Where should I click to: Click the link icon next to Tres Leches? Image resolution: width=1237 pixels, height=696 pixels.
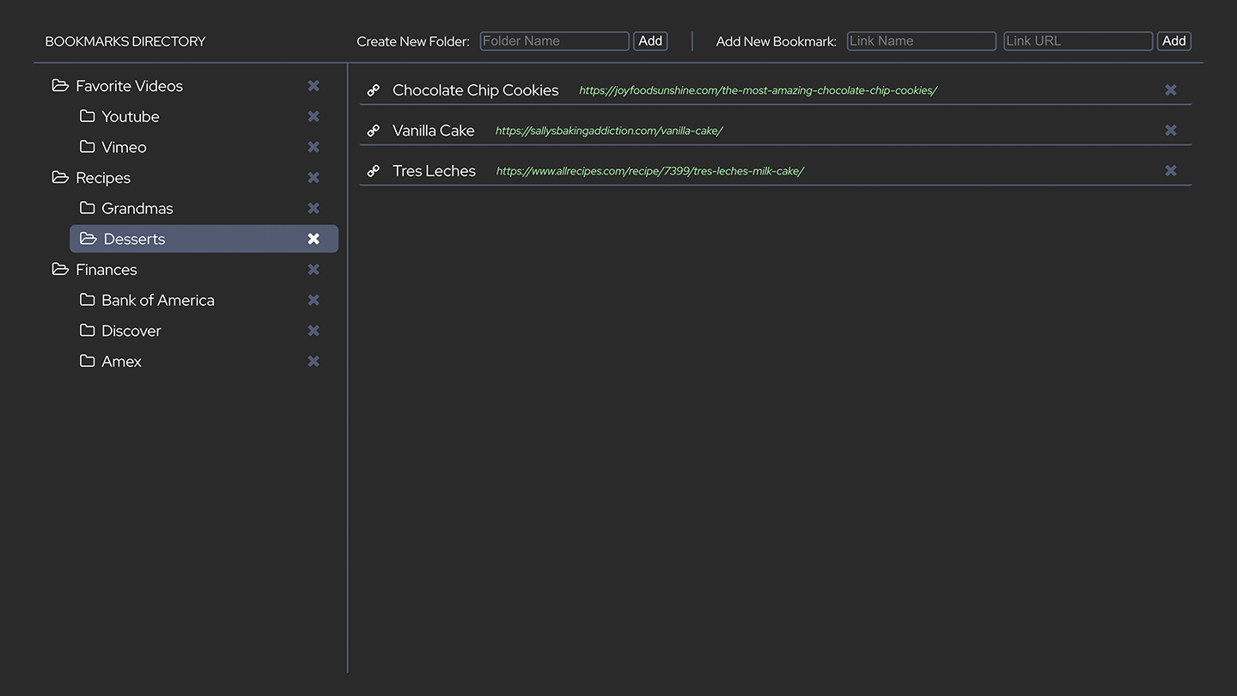pos(374,171)
